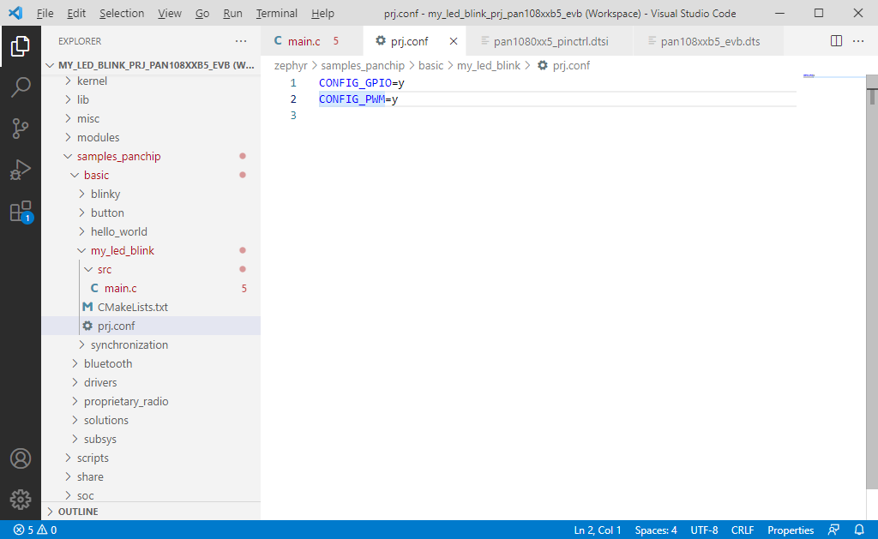Open Explorer views and more actions

[241, 41]
